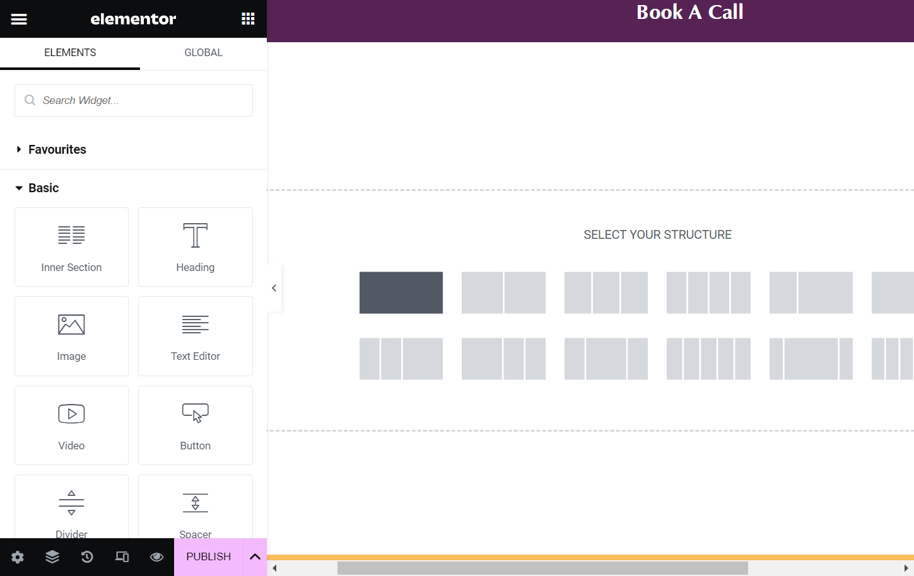The height and width of the screenshot is (576, 914).
Task: Collapse the Basic category
Action: coord(37,188)
